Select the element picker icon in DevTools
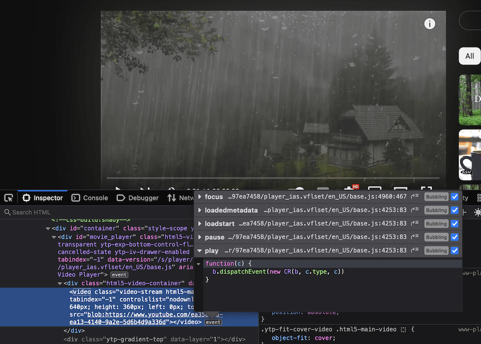 pyautogui.click(x=8, y=197)
